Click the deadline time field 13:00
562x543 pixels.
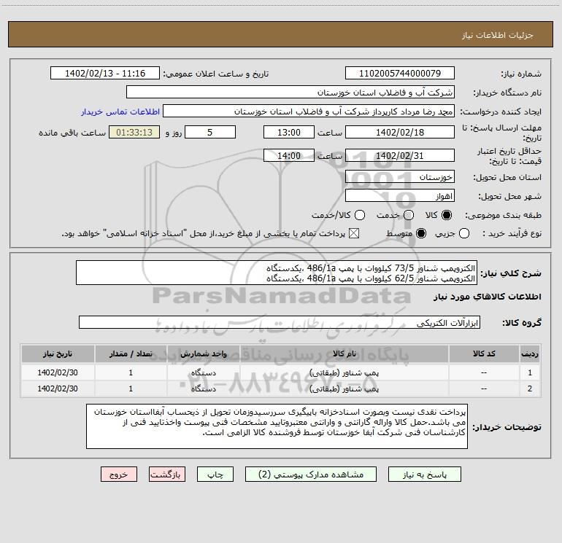pos(289,132)
